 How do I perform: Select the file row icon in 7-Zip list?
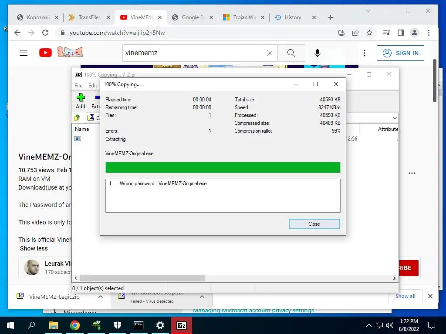[78, 138]
